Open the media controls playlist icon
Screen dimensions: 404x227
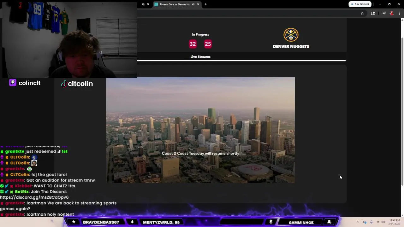tap(384, 13)
